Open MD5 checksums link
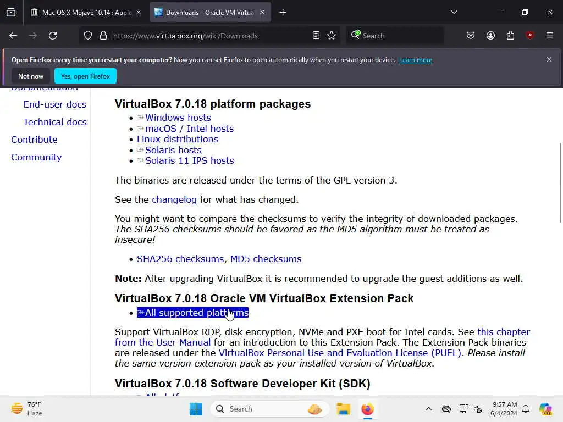 [x=266, y=259]
